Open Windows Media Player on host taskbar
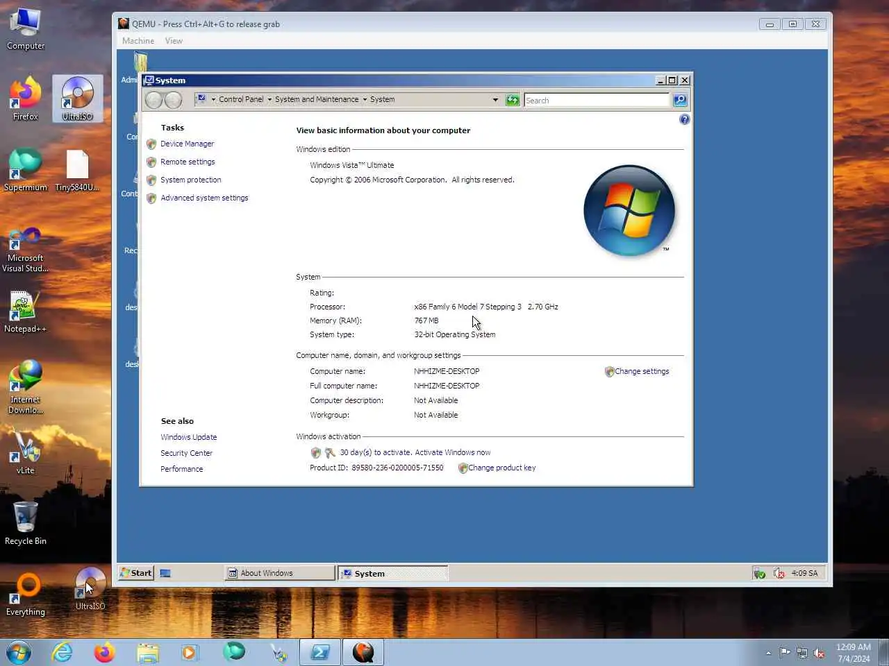The width and height of the screenshot is (889, 666). 190,652
